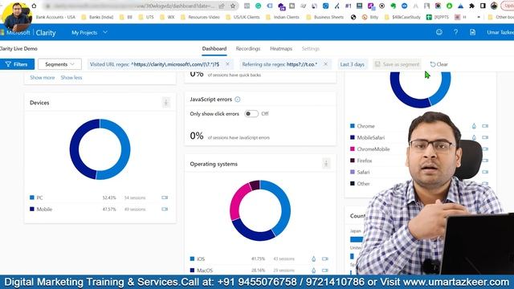The image size is (514, 289).
Task: Open the Bitly bookmark
Action: click(370, 17)
